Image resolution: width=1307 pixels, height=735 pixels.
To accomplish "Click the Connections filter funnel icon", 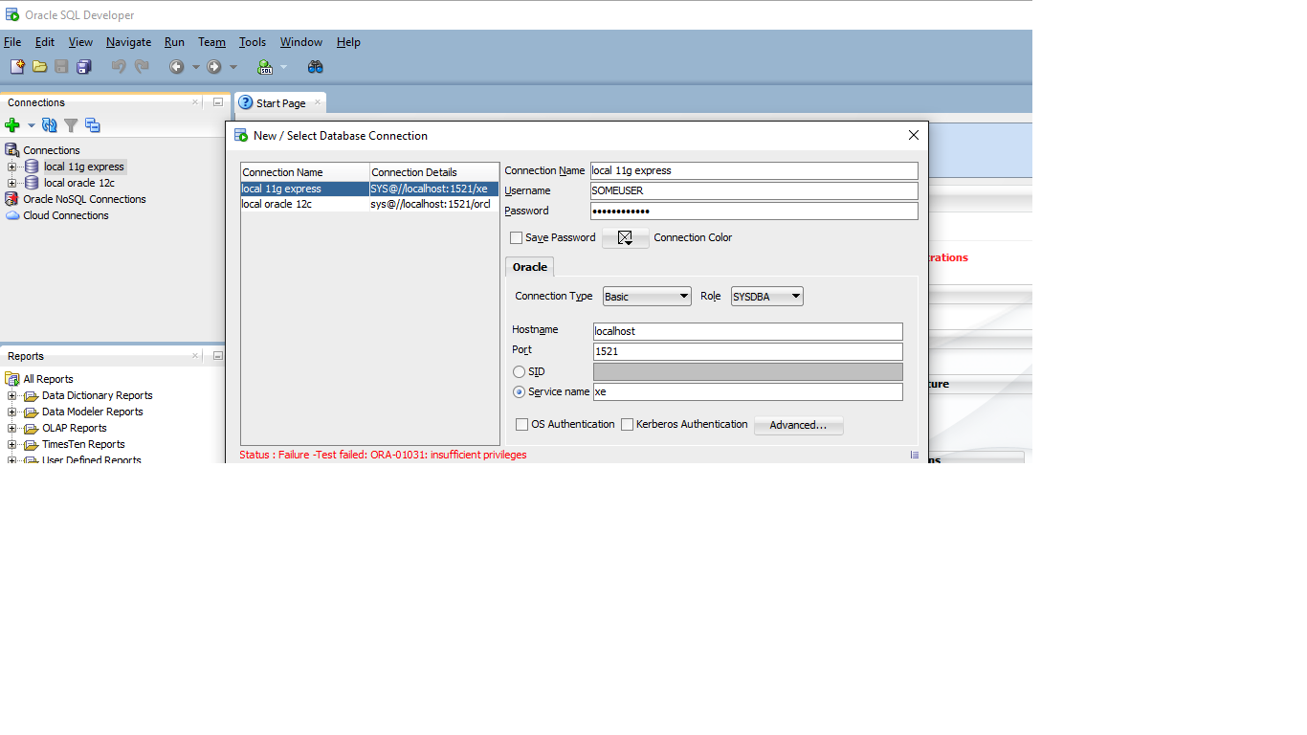I will 71,125.
